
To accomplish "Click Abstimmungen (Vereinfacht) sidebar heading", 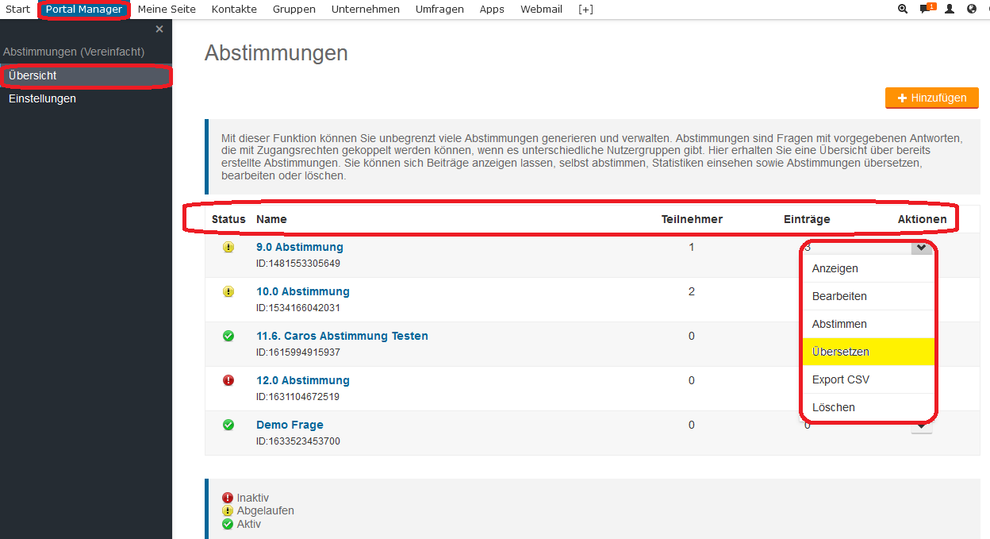I will pos(74,52).
